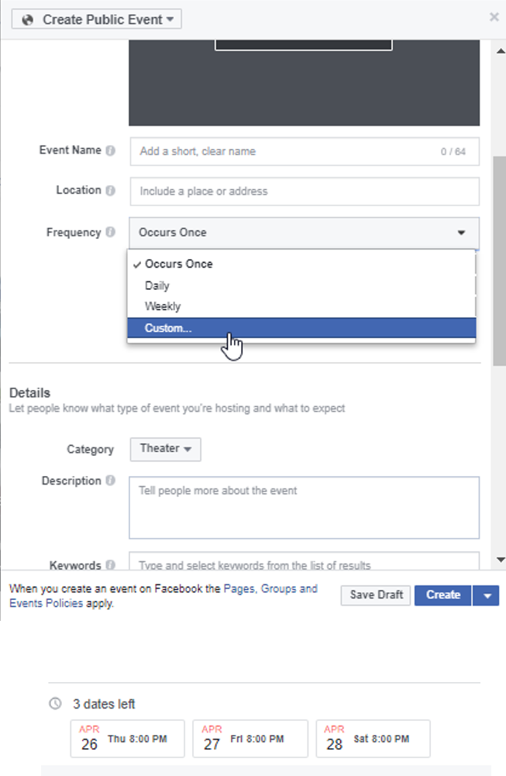Click the Save Draft button
This screenshot has width=506, height=776.
(376, 595)
